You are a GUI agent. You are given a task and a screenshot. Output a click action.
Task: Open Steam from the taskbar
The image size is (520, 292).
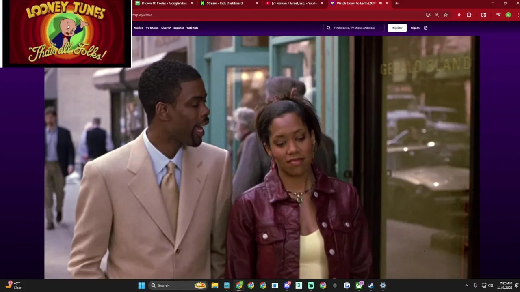[x=371, y=286]
